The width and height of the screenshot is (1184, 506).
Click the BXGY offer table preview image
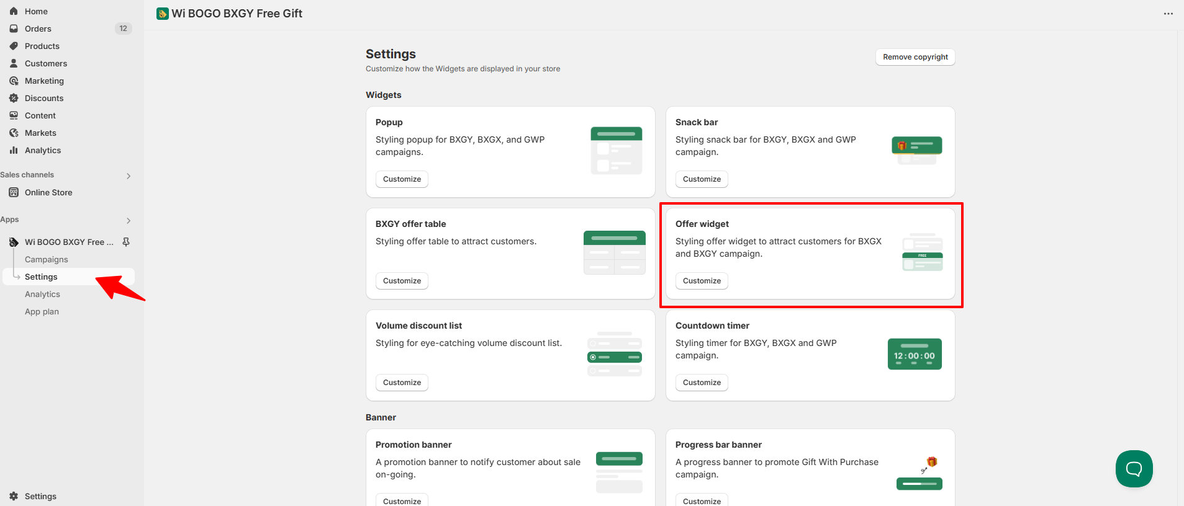tap(615, 252)
